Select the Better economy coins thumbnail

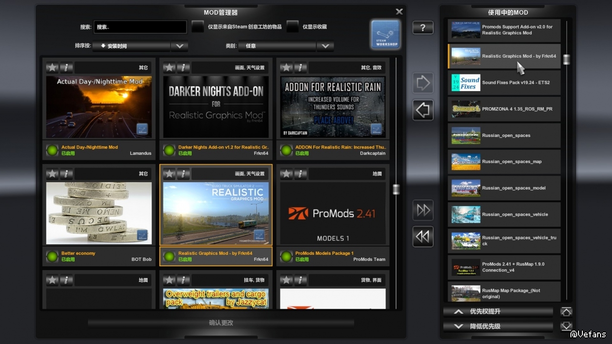(x=99, y=213)
